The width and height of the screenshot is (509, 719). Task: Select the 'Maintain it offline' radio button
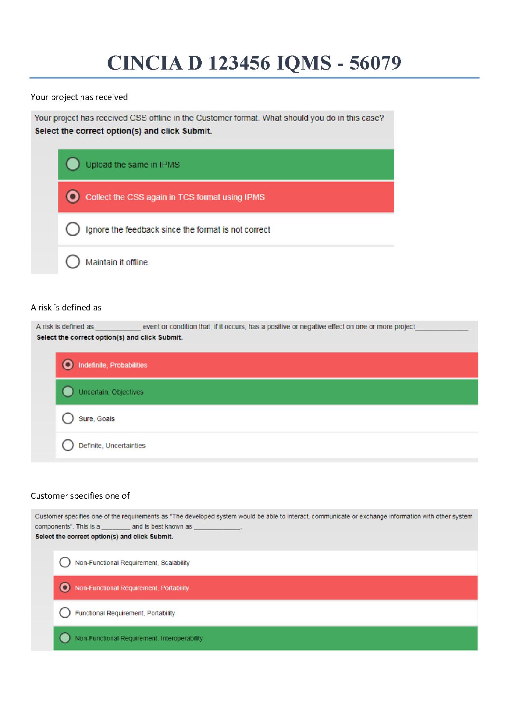pyautogui.click(x=73, y=262)
